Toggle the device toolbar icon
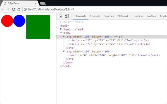Image resolution: width=167 pixels, height=104 pixels. (67, 16)
